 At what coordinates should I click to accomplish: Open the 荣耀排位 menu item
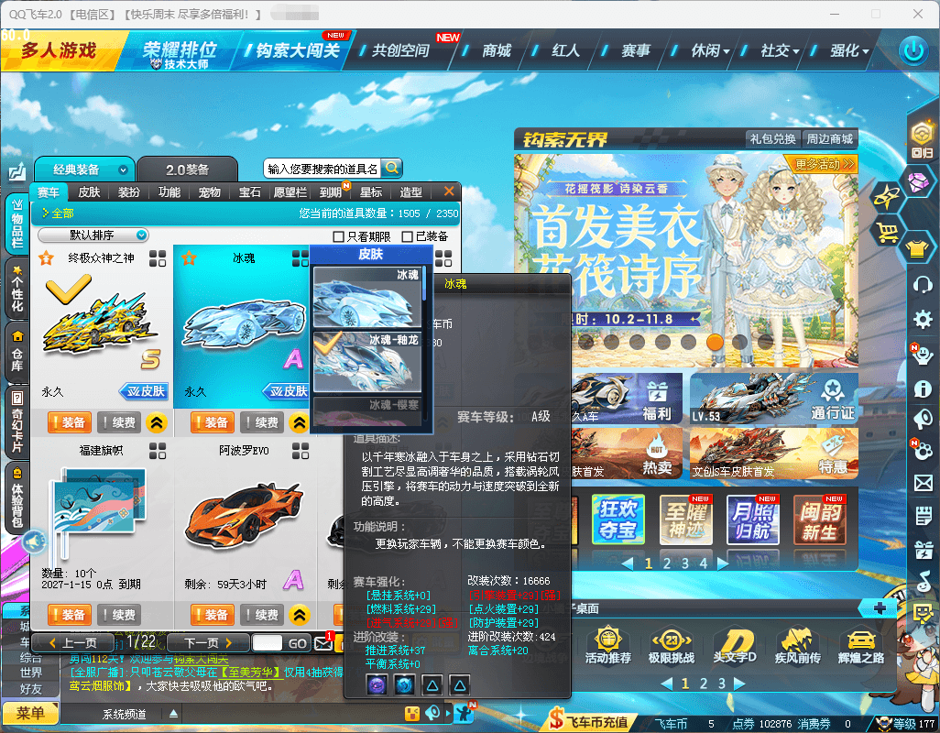click(x=180, y=52)
